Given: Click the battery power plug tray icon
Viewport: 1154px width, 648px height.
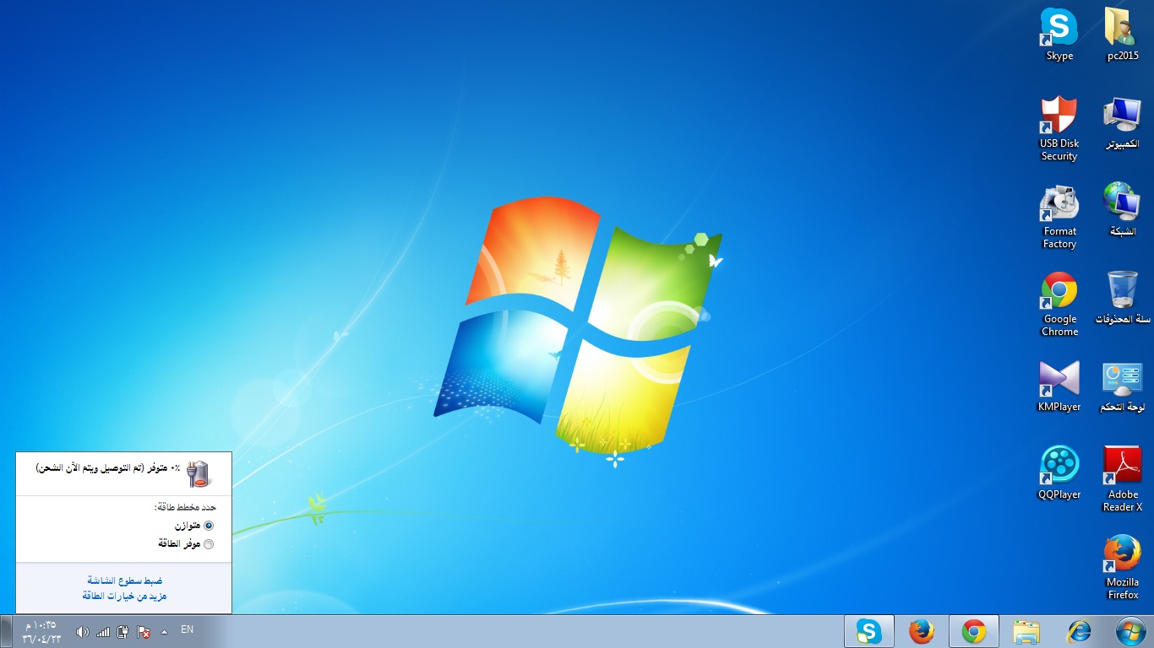Looking at the screenshot, I should (x=123, y=631).
